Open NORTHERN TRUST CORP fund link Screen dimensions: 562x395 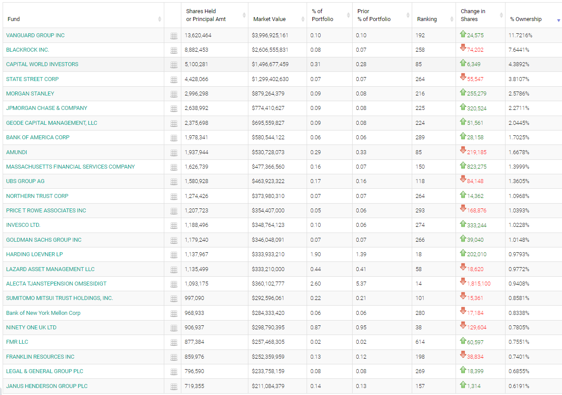click(37, 196)
